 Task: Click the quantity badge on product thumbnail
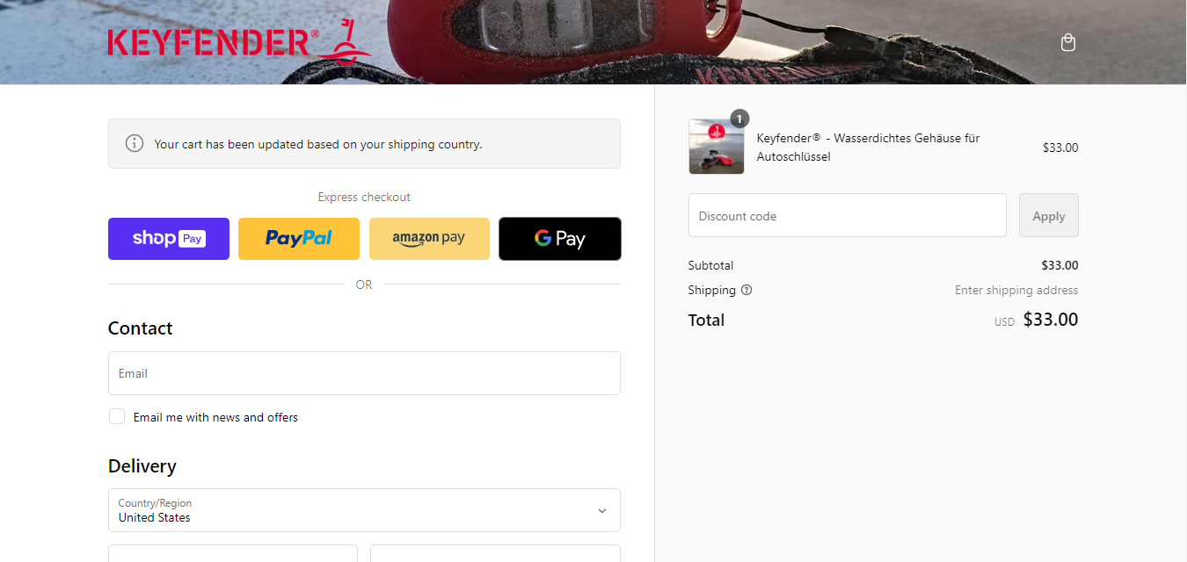point(739,119)
